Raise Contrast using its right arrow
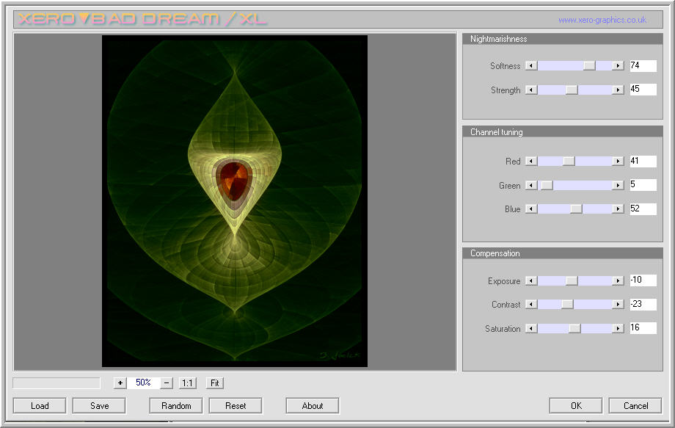Image resolution: width=675 pixels, height=428 pixels. tap(619, 305)
